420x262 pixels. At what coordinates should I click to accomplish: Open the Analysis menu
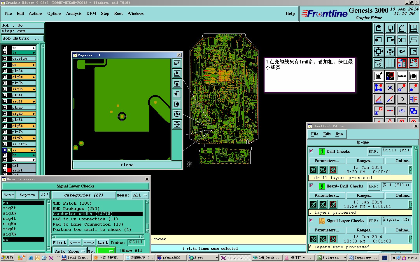pyautogui.click(x=74, y=13)
